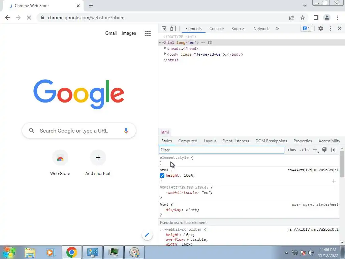This screenshot has height=259, width=345.
Task: Open a new tab with the plus button
Action: pyautogui.click(x=91, y=6)
